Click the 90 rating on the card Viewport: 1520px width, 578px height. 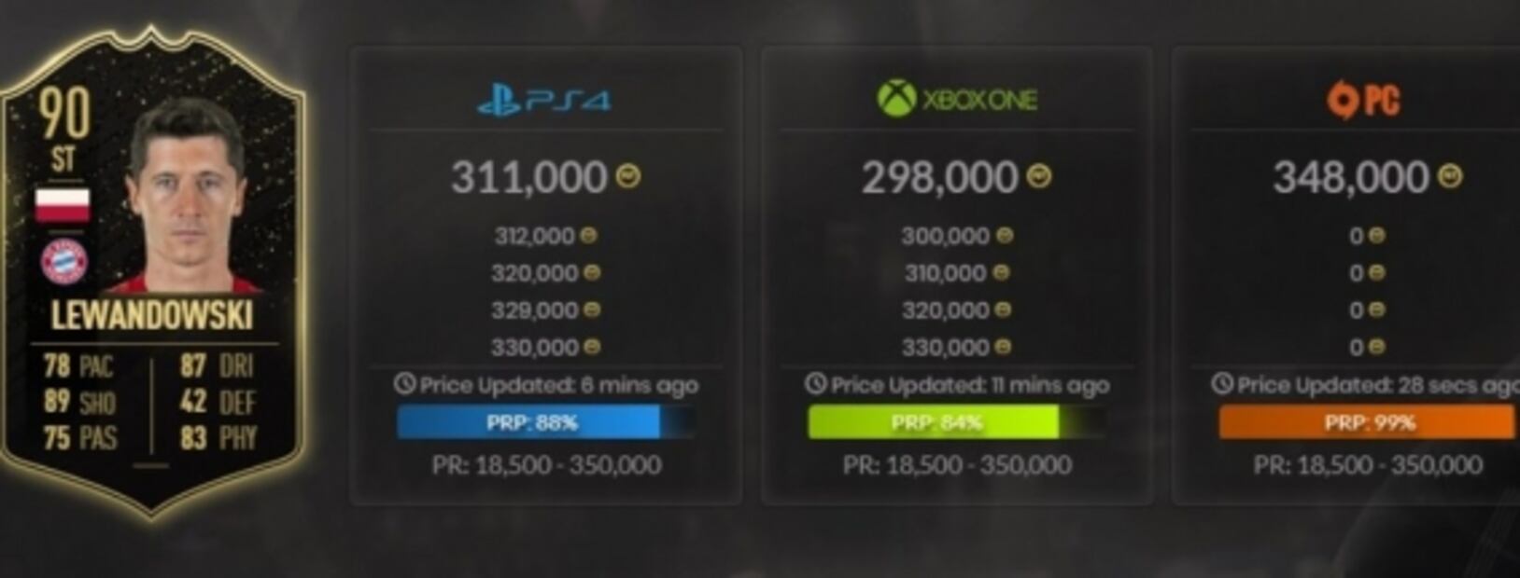(63, 114)
